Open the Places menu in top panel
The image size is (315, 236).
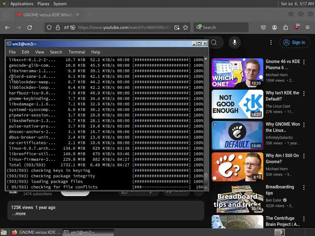(x=43, y=4)
